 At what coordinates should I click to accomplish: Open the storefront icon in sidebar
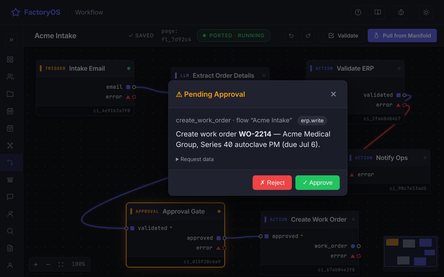tap(10, 180)
